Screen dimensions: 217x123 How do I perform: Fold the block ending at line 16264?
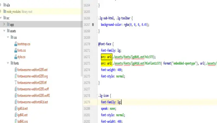(97, 5)
